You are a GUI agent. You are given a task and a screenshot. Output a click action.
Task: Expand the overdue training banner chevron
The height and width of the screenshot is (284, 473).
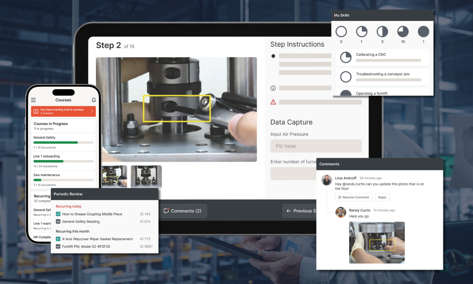pyautogui.click(x=92, y=112)
